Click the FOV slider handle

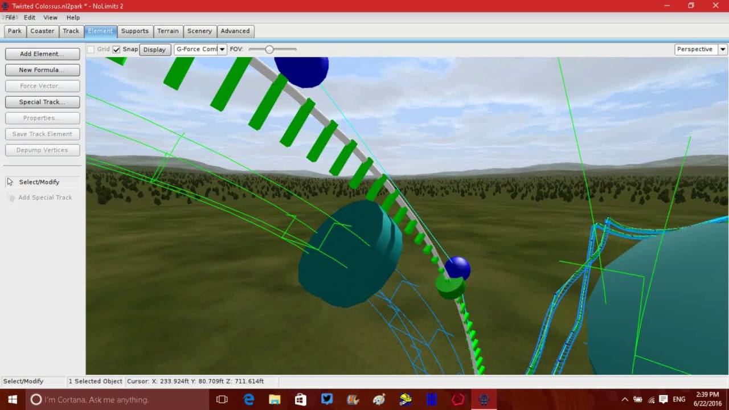click(269, 50)
